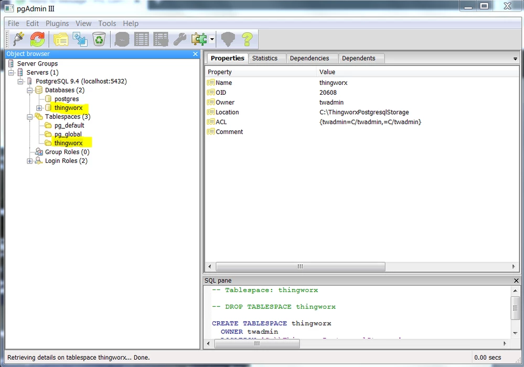524x367 pixels.
Task: Click the Drop object recycle bin icon
Action: (x=99, y=39)
